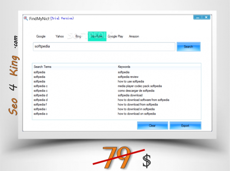Switch to the Google tab
Viewport: 230px width, 171px height.
pos(41,36)
